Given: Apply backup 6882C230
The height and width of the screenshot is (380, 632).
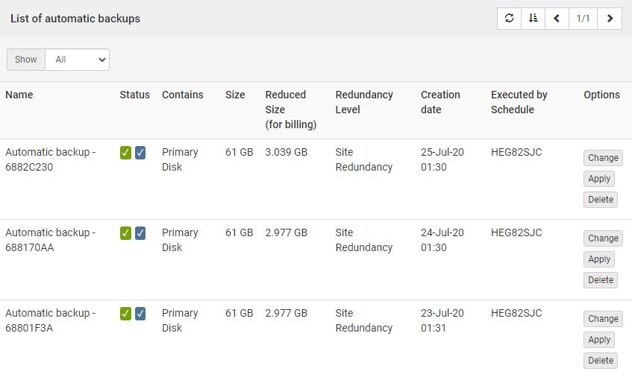Looking at the screenshot, I should coord(599,179).
